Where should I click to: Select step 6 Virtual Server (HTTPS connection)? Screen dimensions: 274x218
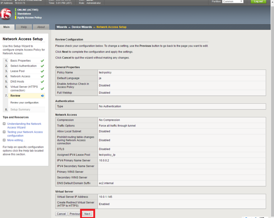[24, 89]
